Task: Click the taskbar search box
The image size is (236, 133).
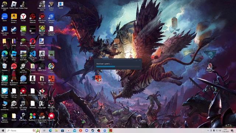Action: [x=23, y=130]
